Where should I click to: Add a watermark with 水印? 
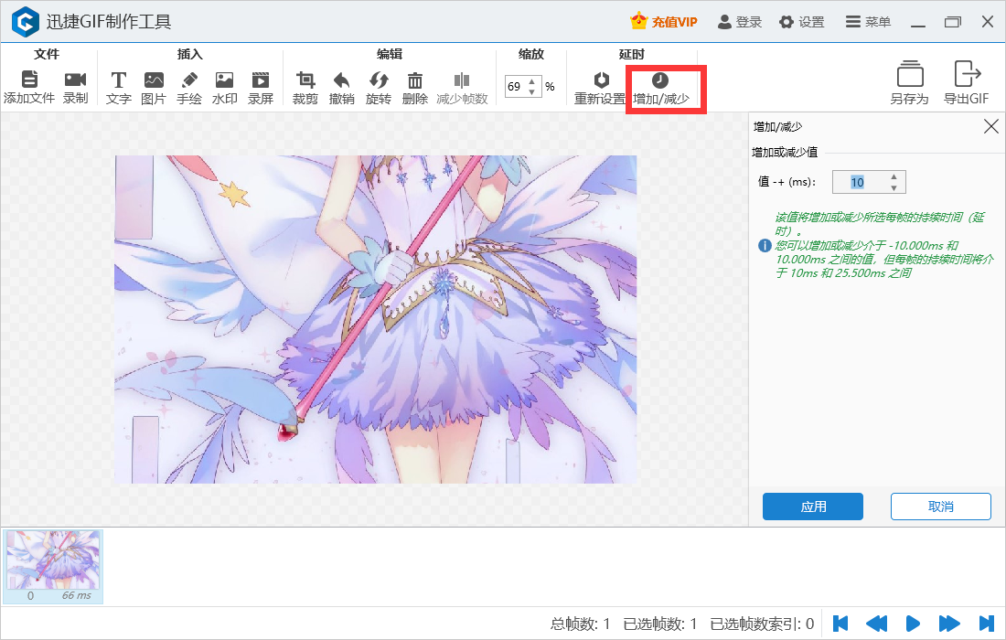(225, 87)
